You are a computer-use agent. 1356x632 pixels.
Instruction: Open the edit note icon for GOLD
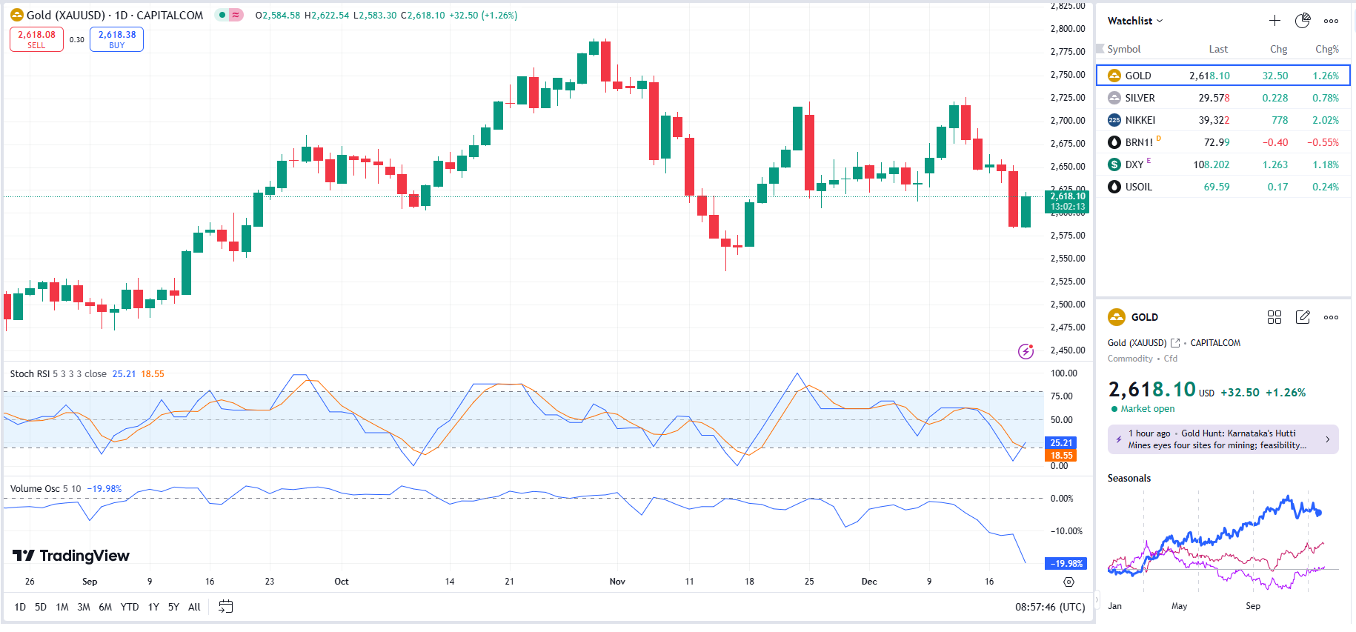point(1303,317)
